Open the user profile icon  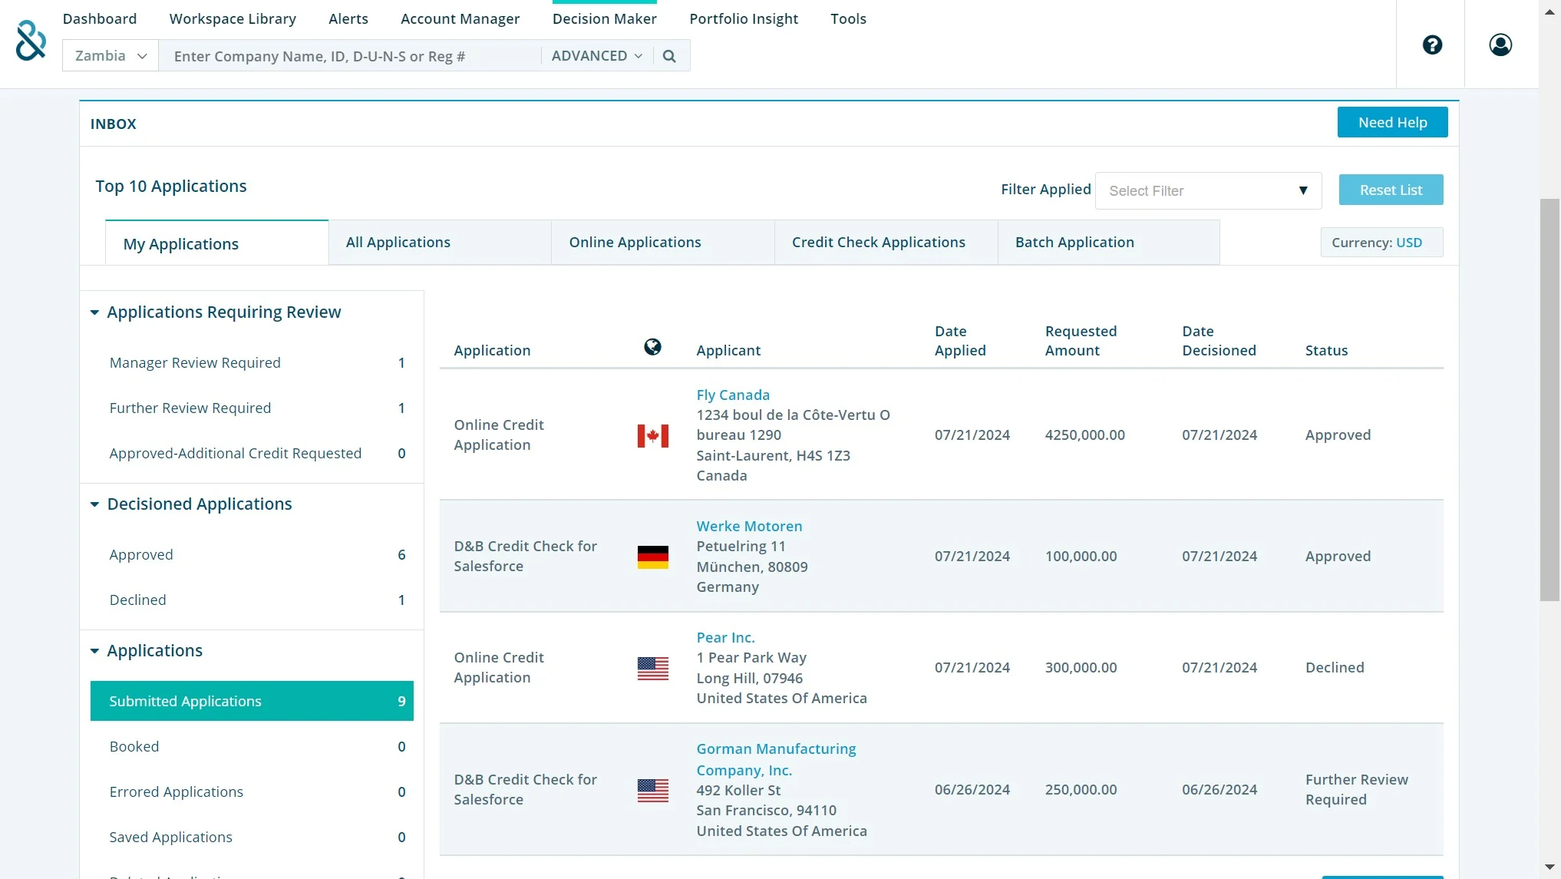coord(1500,45)
